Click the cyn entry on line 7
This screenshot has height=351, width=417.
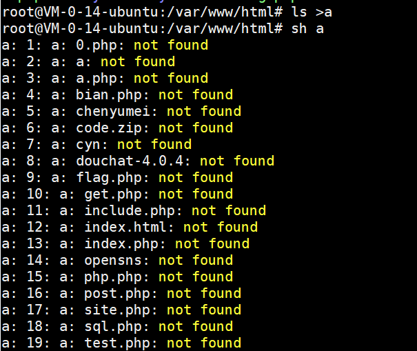coord(88,145)
